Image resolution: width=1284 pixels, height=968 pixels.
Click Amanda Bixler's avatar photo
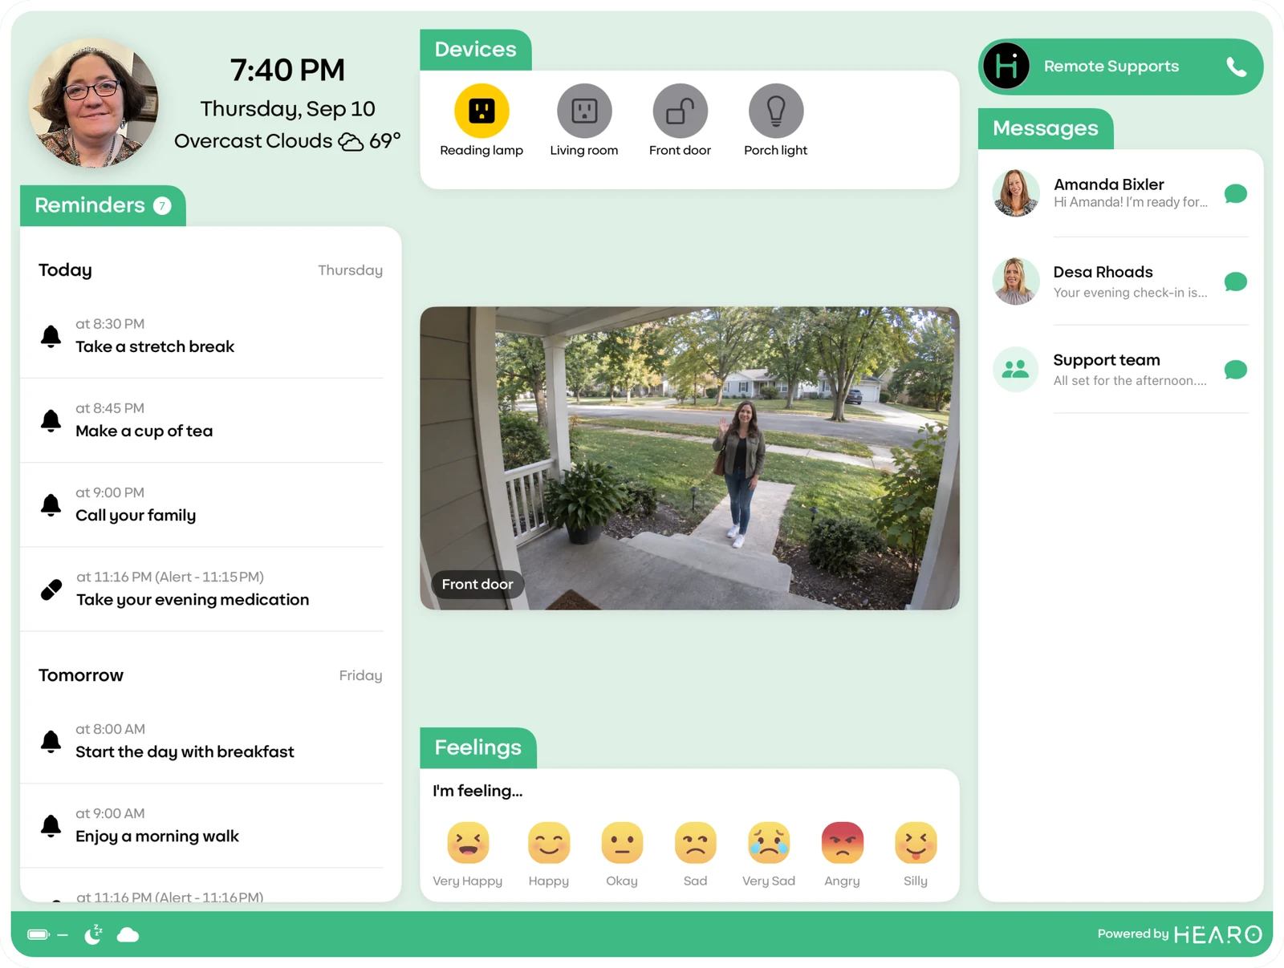click(1016, 193)
